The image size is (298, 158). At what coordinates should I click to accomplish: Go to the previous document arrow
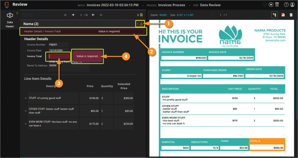(73, 15)
